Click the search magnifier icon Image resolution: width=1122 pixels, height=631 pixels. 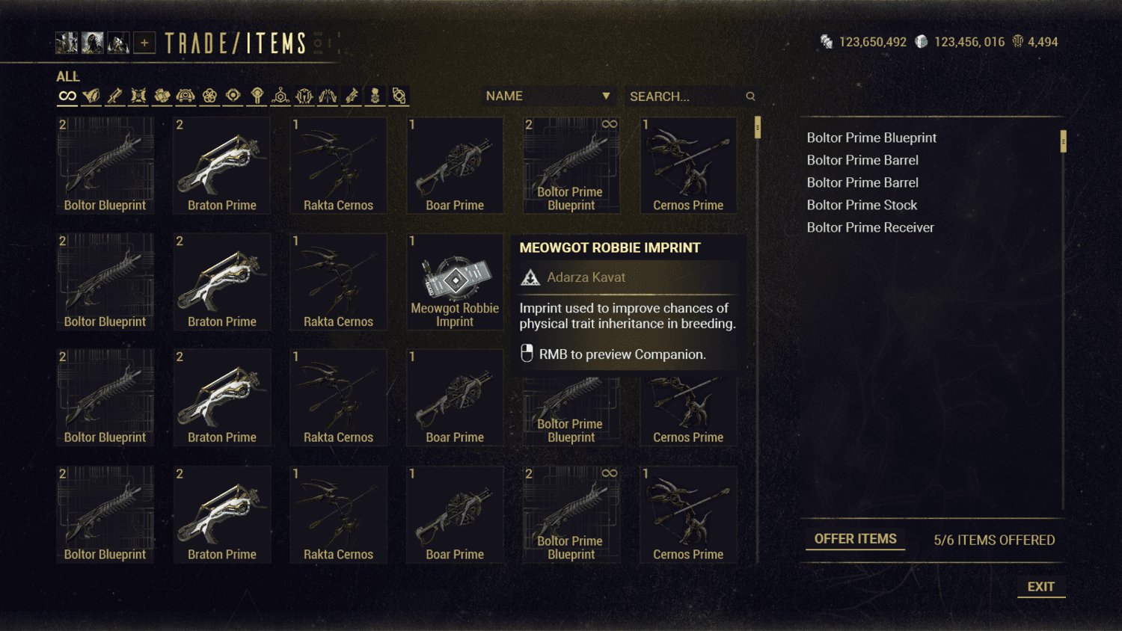click(x=750, y=96)
